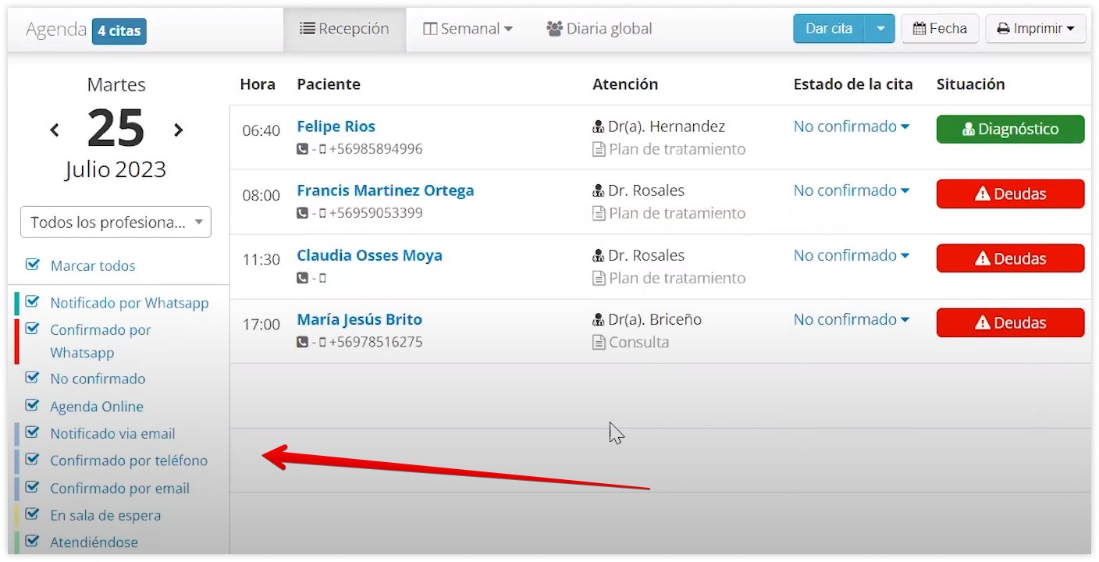Change status for Claudia Osses Moya appointment
The image size is (1099, 562).
(x=851, y=255)
